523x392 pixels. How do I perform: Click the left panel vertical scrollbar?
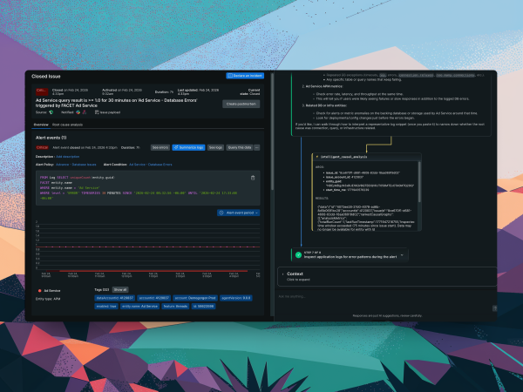click(272, 132)
